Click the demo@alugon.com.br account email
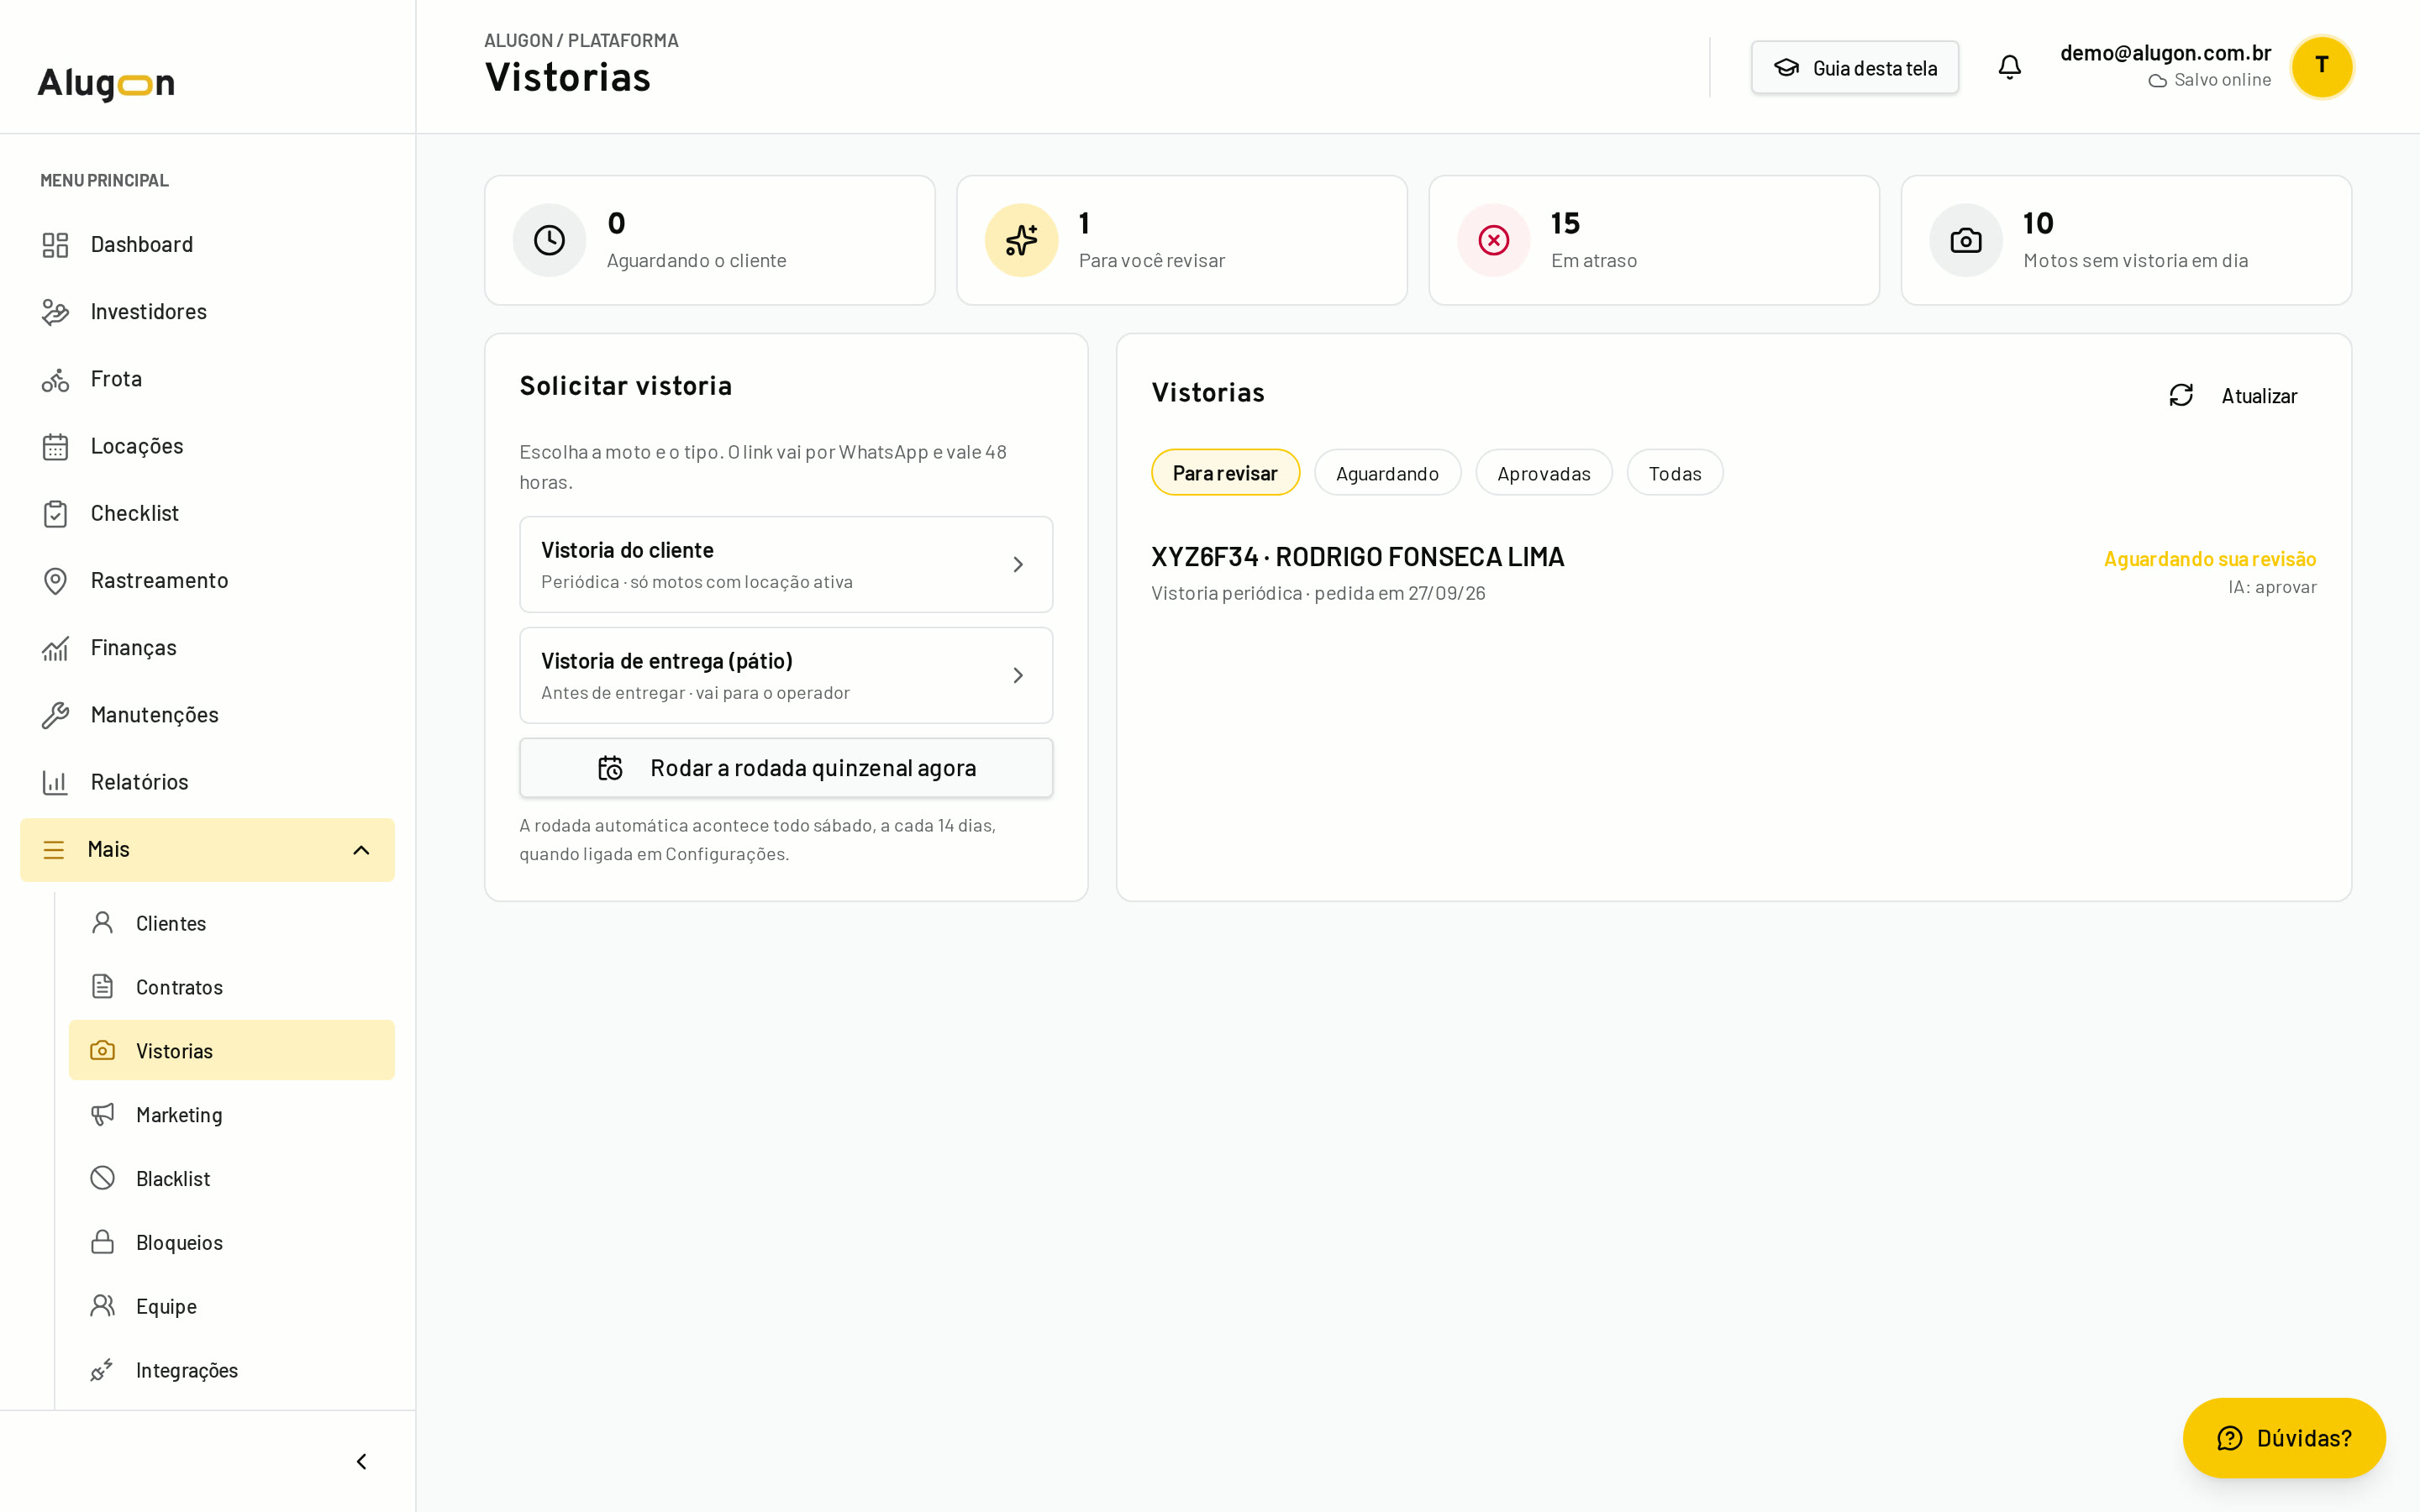The image size is (2420, 1512). tap(2165, 53)
